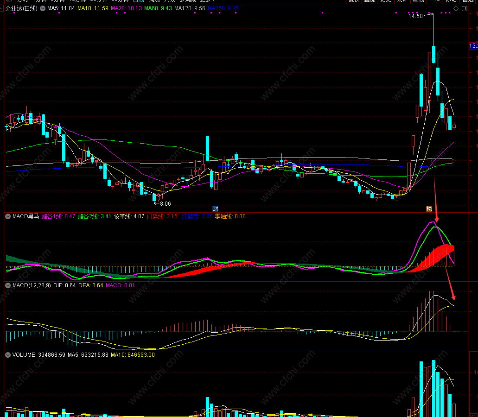Click the MA5: 11.04 price average label
This screenshot has width=478, height=417.
click(x=61, y=8)
